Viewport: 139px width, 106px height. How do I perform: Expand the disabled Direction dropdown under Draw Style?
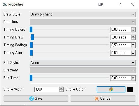(83, 22)
